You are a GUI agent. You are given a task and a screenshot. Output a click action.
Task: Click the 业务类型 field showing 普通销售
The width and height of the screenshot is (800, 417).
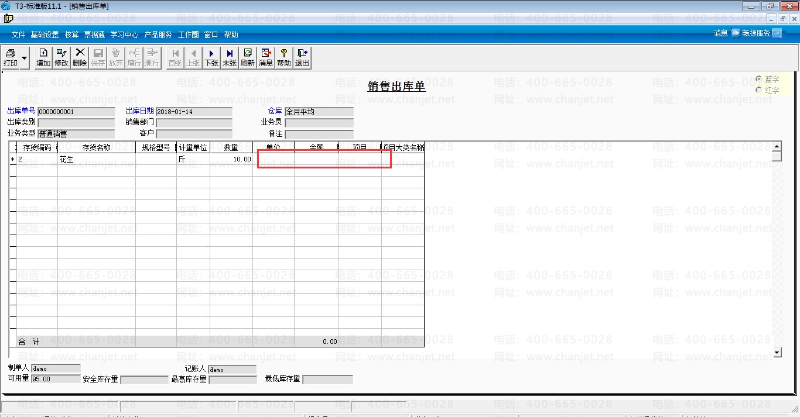[76, 134]
